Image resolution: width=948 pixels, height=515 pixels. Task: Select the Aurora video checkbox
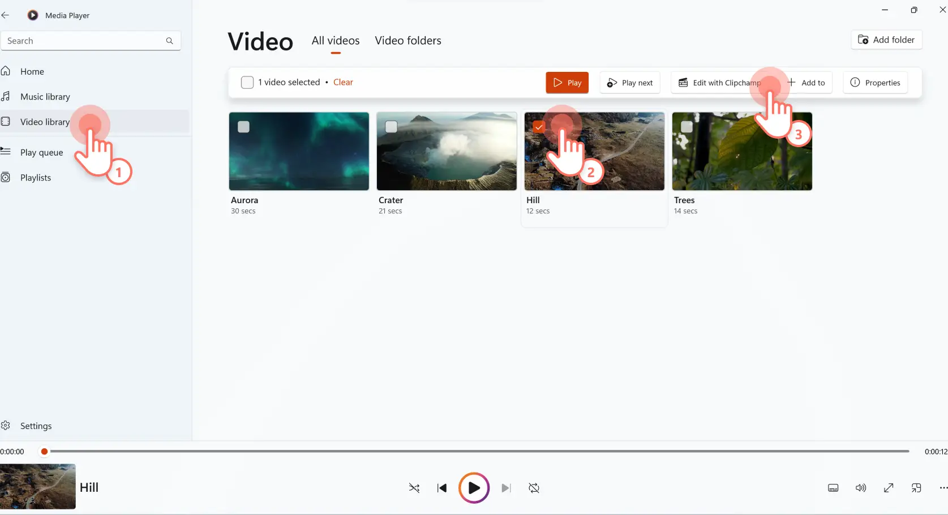243,127
